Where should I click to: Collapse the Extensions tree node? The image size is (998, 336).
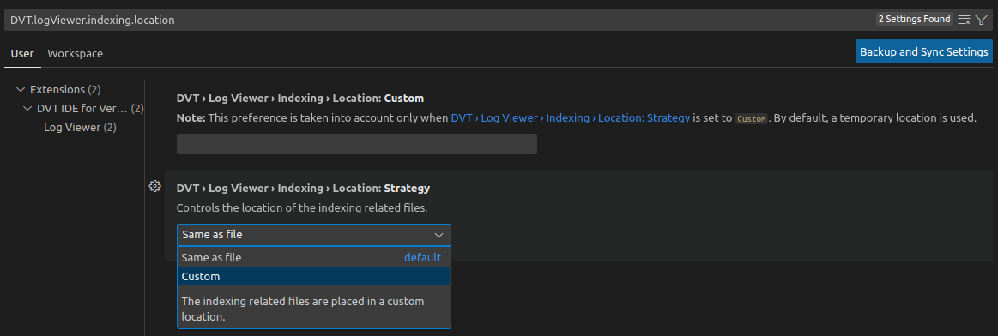[21, 89]
